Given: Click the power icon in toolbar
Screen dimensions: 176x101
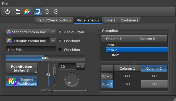Looking at the screenshot, I should [8, 12].
